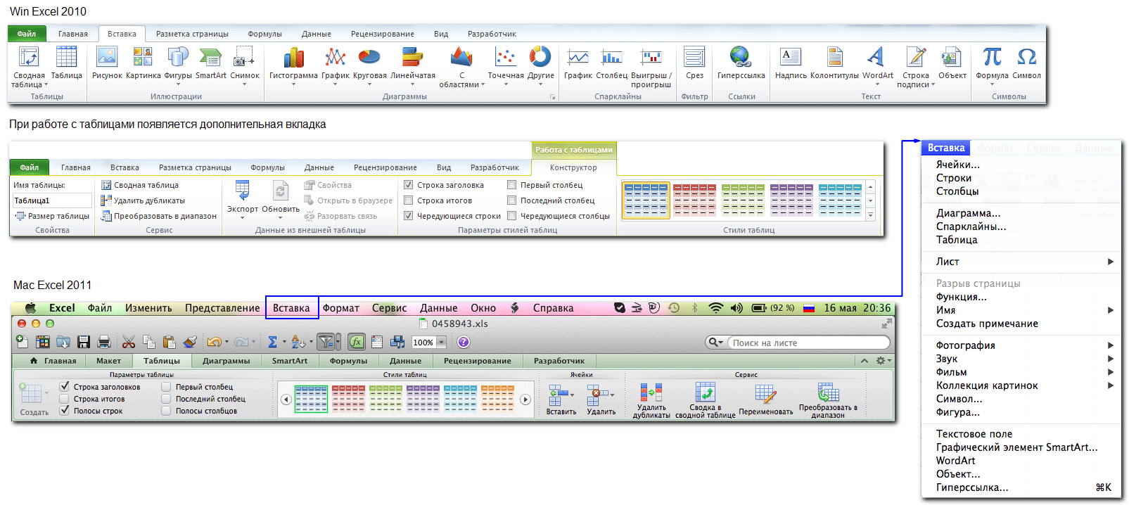Image resolution: width=1129 pixels, height=505 pixels.
Task: Apply the purple table style in Win ribbon
Action: (x=791, y=200)
